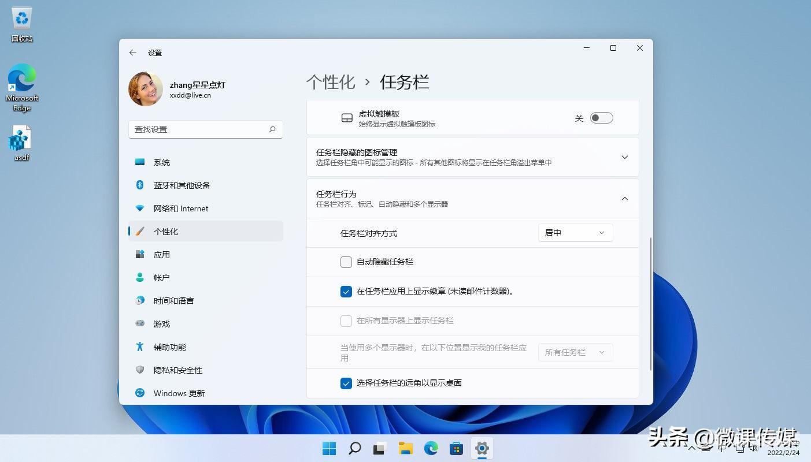The height and width of the screenshot is (462, 811).
Task: Toggle the 虚拟触摸板 switch on
Action: [x=601, y=118]
